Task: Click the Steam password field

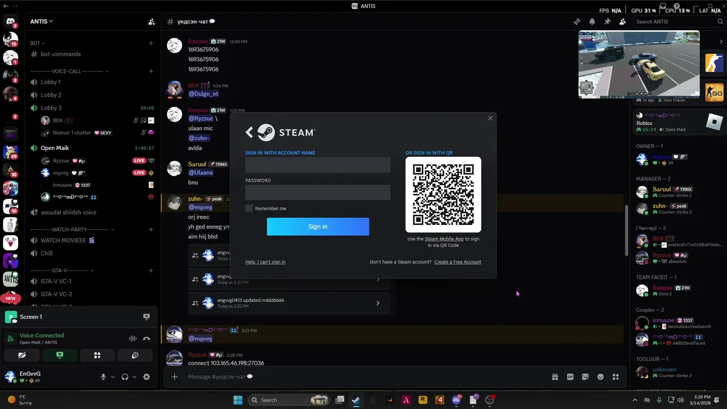Action: (317, 193)
